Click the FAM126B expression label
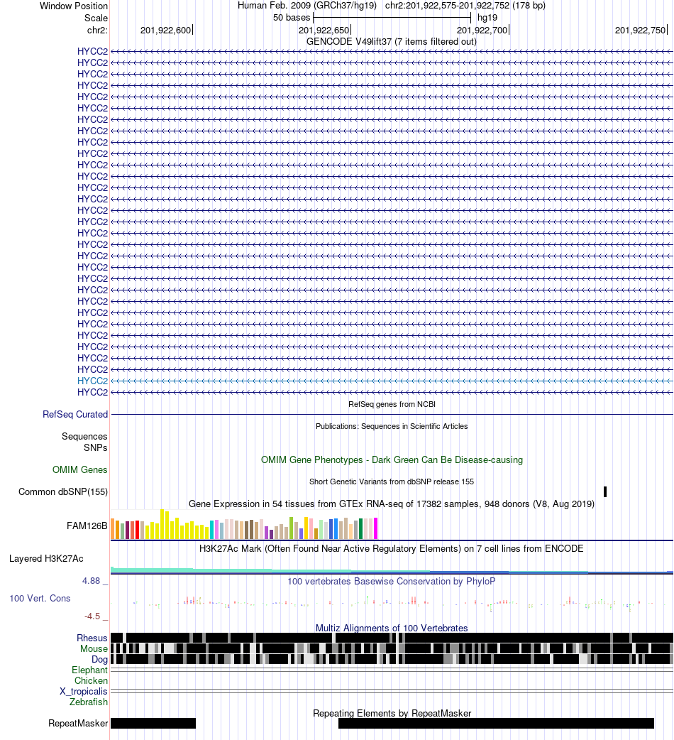 click(x=87, y=526)
